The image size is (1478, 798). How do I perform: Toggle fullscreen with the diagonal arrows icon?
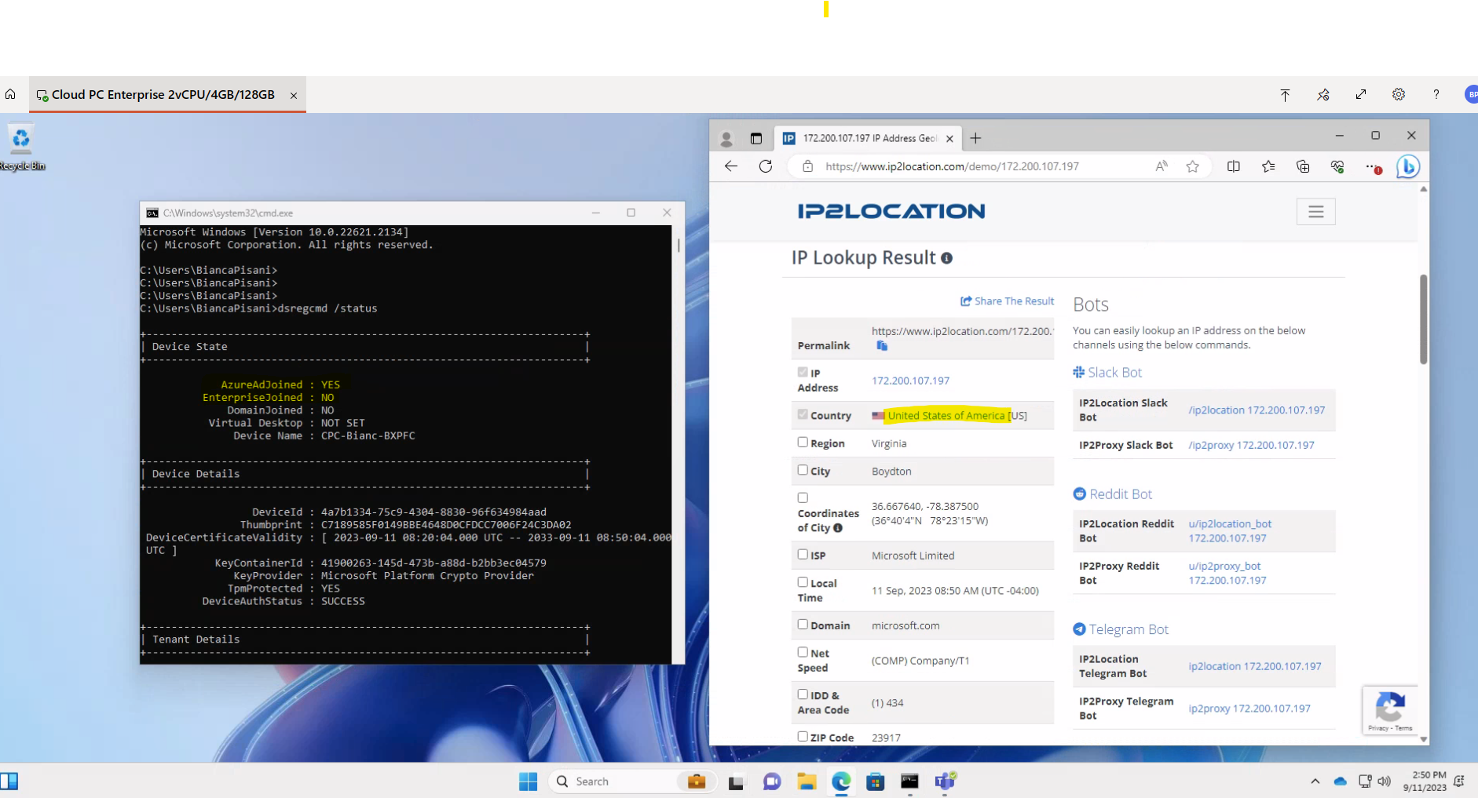[1361, 94]
